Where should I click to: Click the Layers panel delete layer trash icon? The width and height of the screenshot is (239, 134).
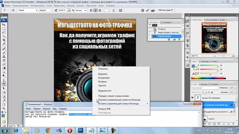coord(233,124)
